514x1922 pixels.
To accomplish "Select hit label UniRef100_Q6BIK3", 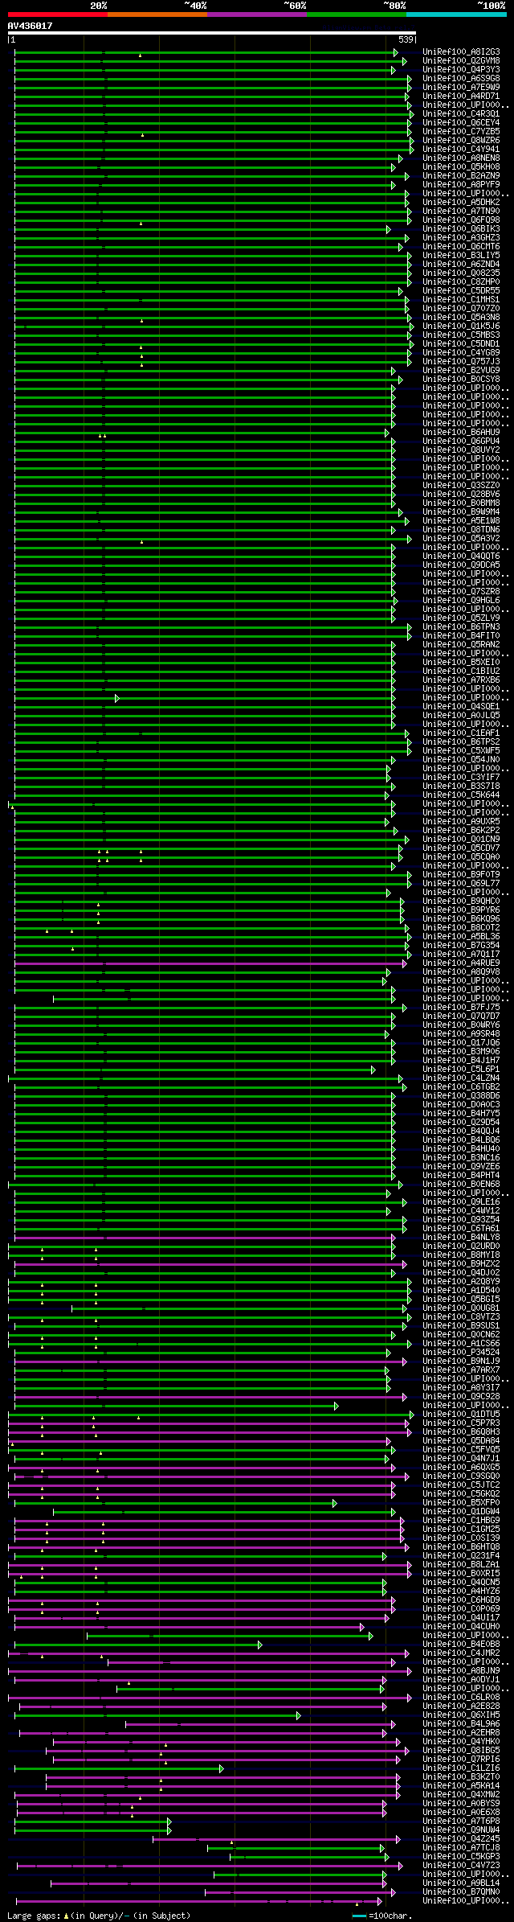I will [461, 229].
